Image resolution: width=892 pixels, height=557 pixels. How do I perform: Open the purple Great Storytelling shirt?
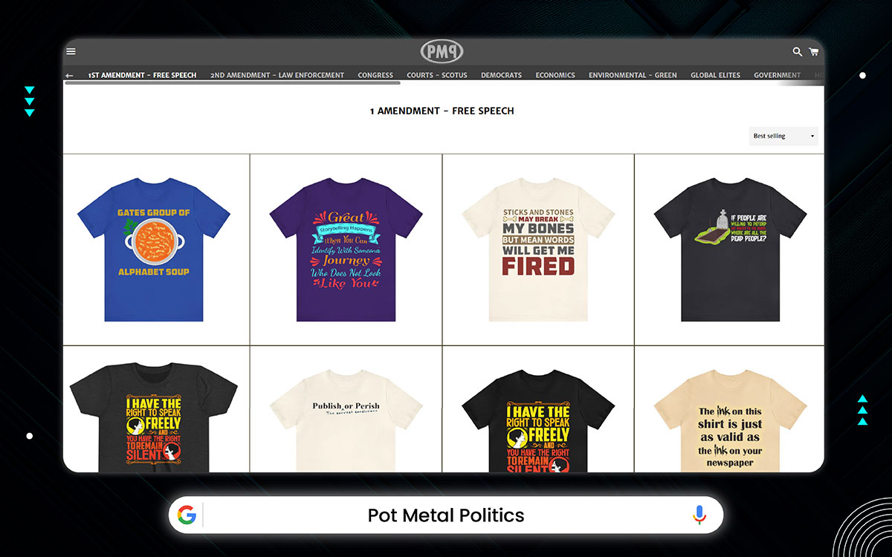click(346, 250)
